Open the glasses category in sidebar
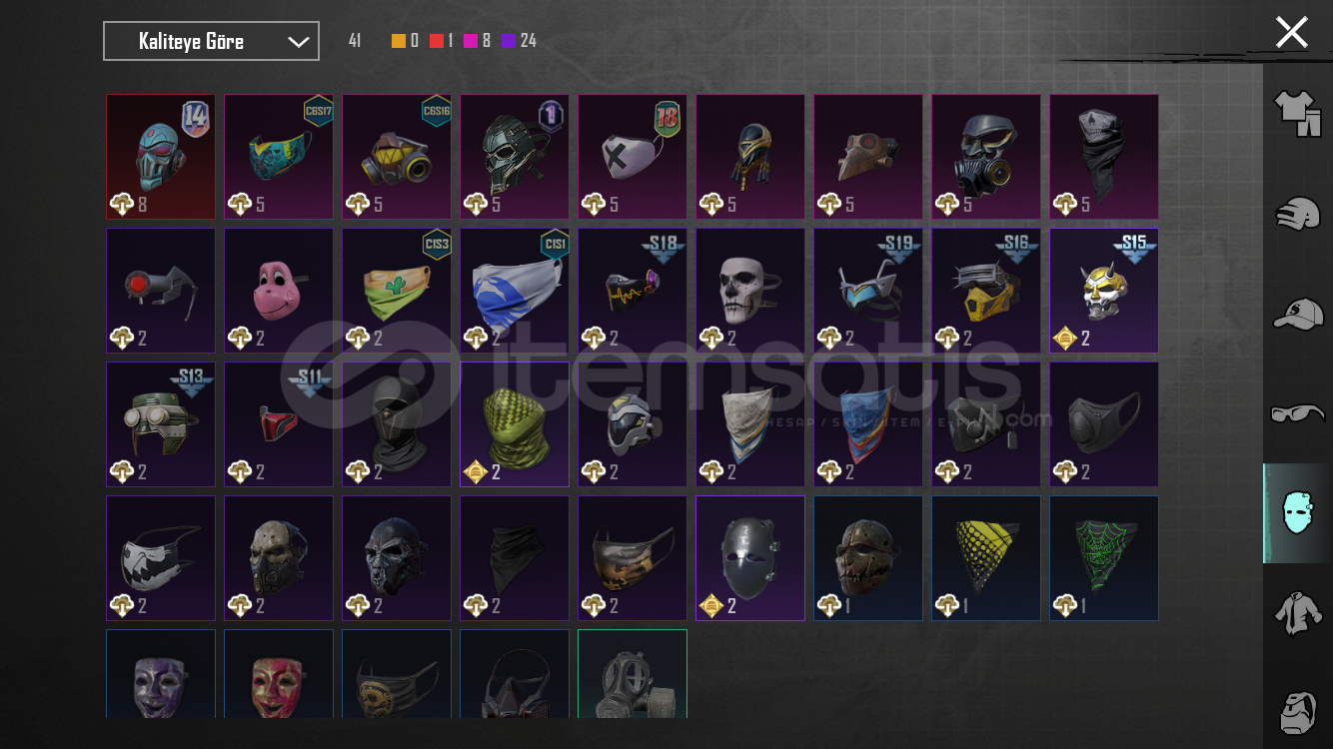1333x749 pixels. [1297, 412]
